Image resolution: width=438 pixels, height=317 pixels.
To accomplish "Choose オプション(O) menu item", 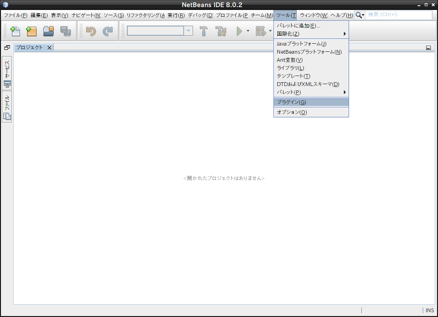I will (311, 112).
